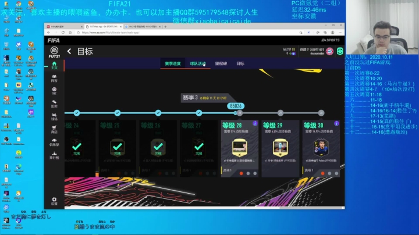Image resolution: width=419 pixels, height=235 pixels.
Task: Open the SBC icon in sidebar
Action: 54,91
